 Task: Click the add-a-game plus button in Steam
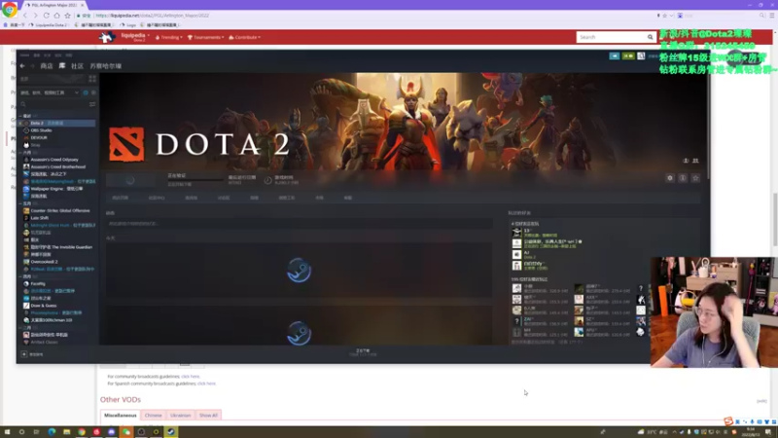(x=23, y=354)
